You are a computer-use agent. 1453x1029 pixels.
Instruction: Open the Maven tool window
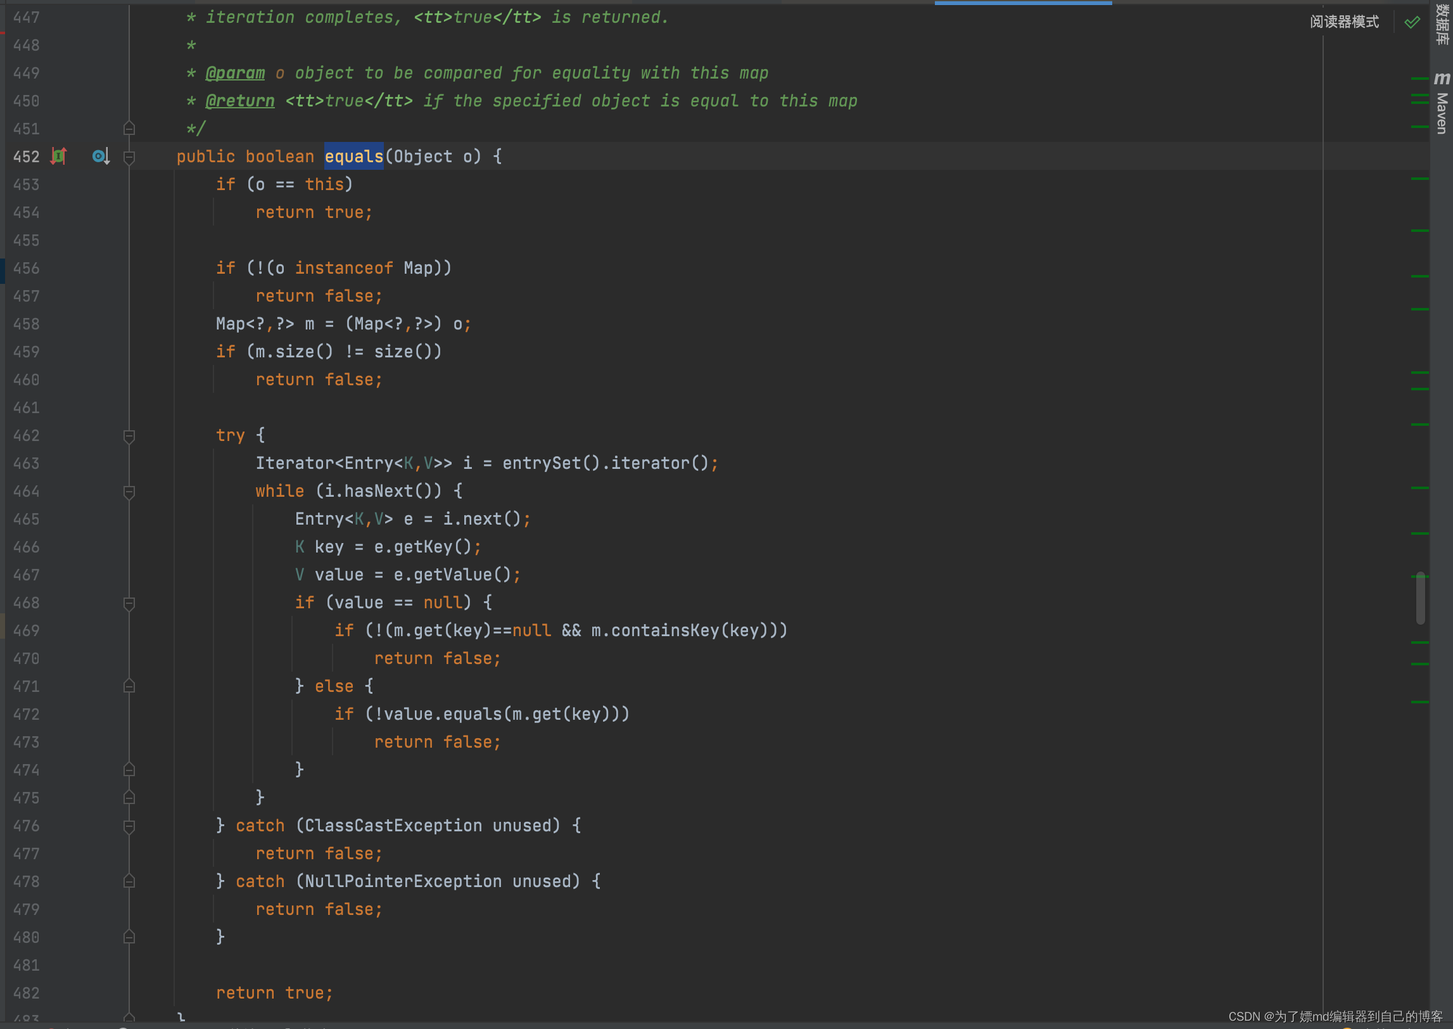click(1442, 103)
